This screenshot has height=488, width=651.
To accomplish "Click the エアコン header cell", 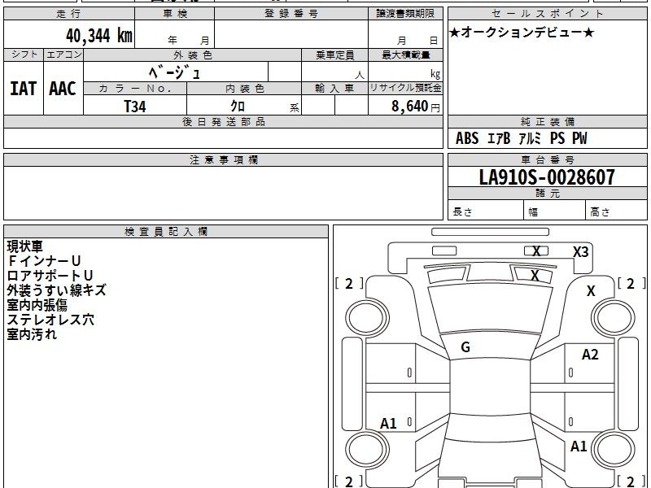I will point(63,54).
